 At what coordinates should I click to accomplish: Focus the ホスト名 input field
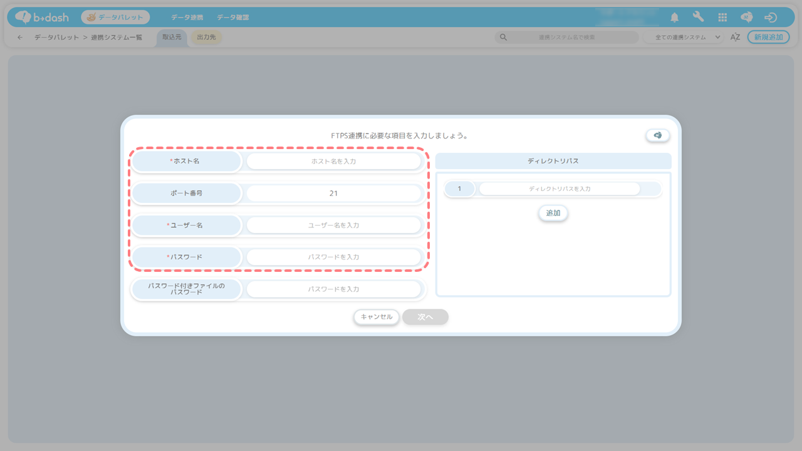333,162
